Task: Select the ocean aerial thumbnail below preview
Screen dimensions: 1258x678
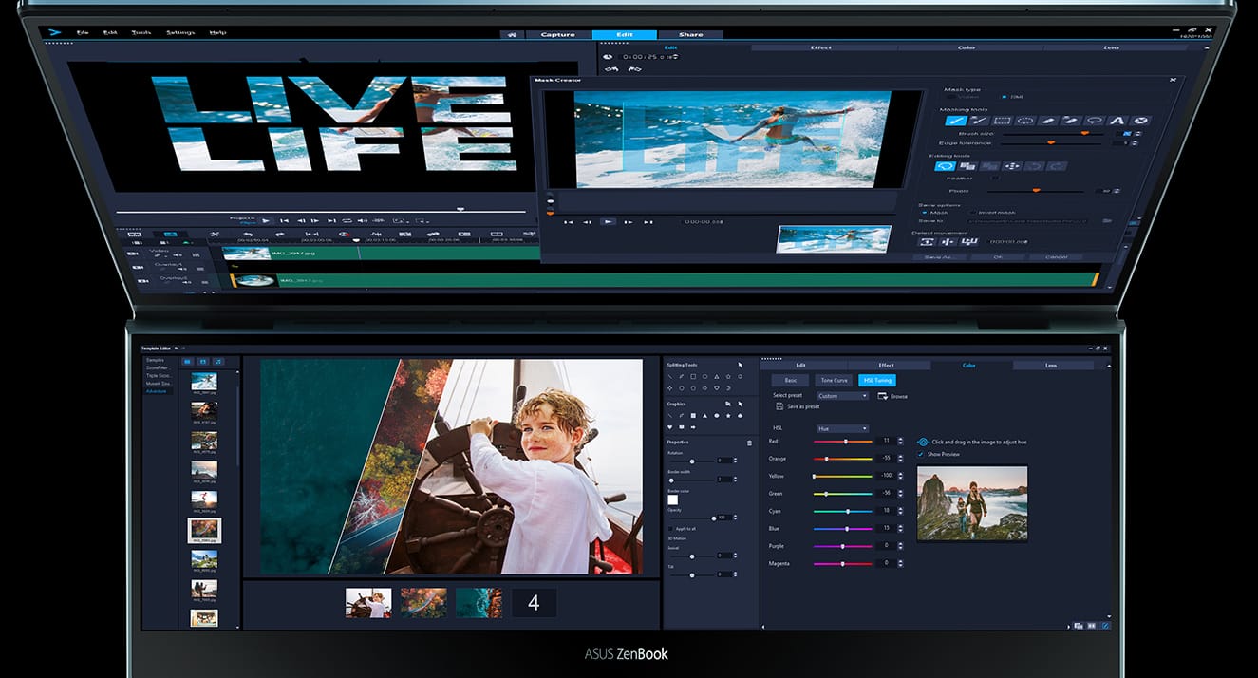Action: (479, 602)
